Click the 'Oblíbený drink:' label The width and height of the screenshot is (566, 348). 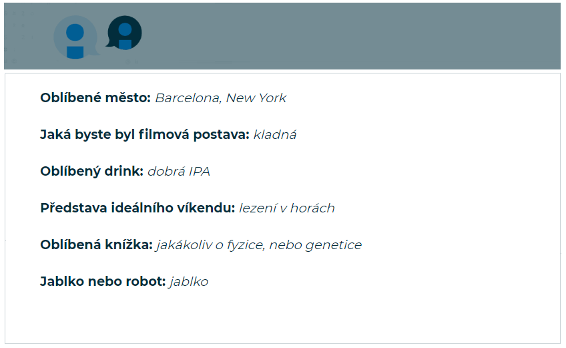[91, 172]
